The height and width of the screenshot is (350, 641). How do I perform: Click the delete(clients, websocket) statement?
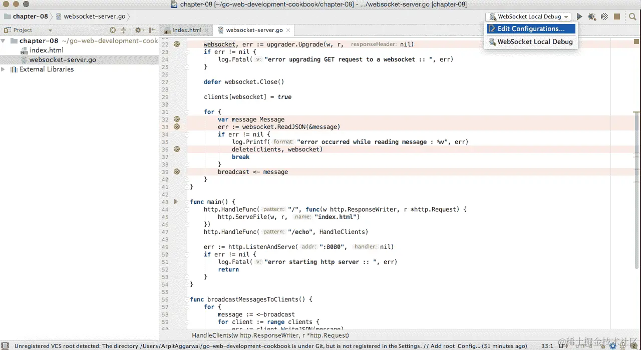(277, 149)
